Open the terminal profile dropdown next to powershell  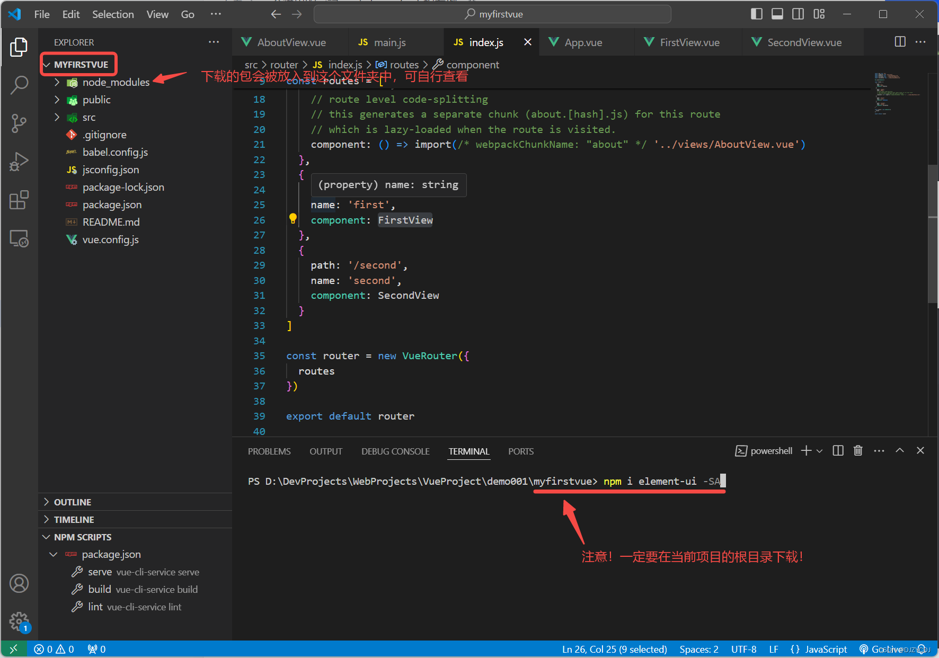pyautogui.click(x=820, y=451)
